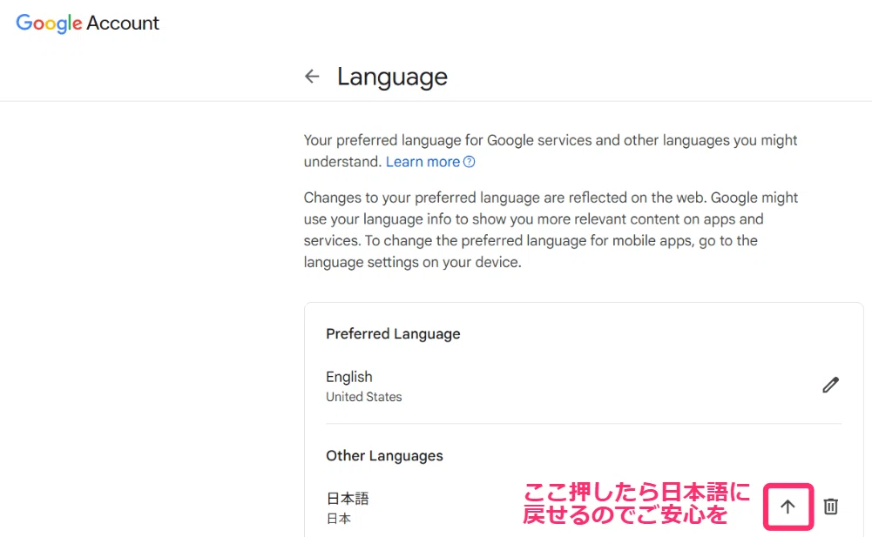Click the Other Languages heading
Screen dimensions: 872x537
tap(384, 456)
